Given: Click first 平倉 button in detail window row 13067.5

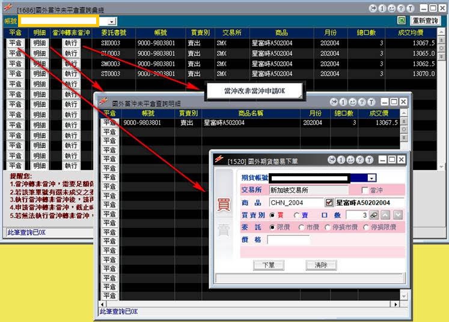Looking at the screenshot, I should click(x=109, y=122).
